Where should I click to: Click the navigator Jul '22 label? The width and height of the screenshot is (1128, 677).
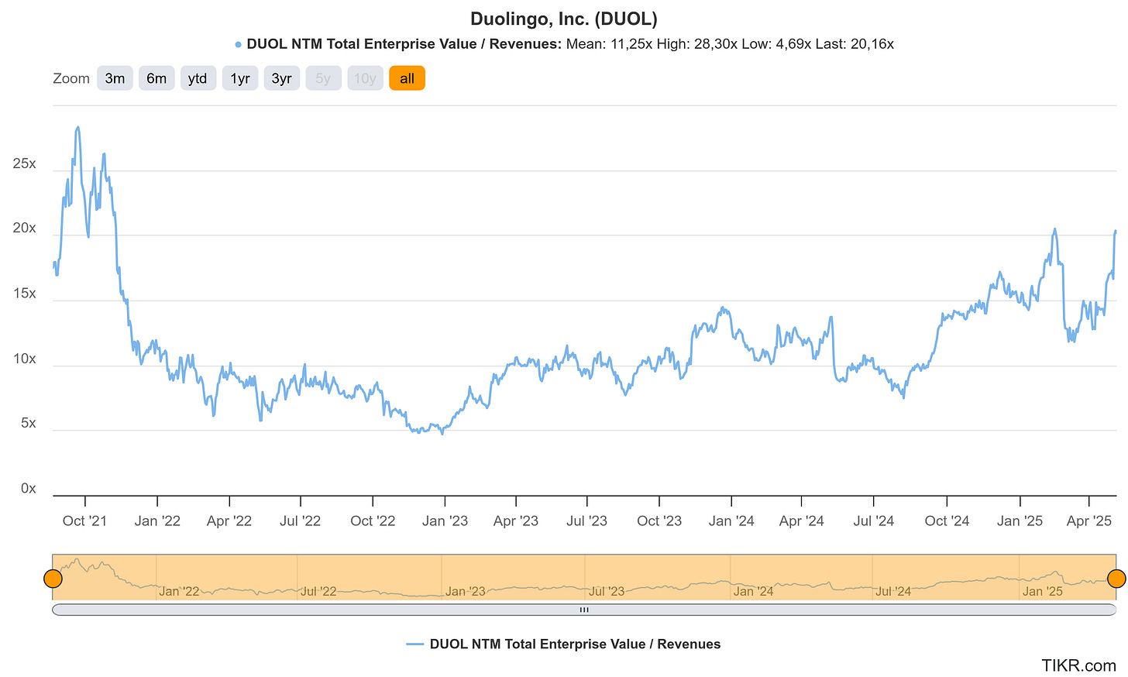coord(318,591)
